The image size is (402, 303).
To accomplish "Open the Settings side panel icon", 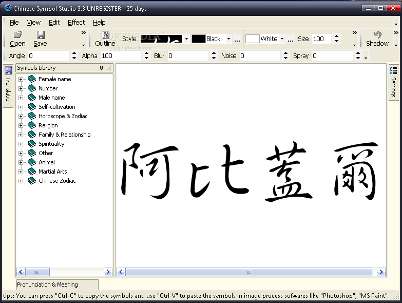I will [x=393, y=70].
